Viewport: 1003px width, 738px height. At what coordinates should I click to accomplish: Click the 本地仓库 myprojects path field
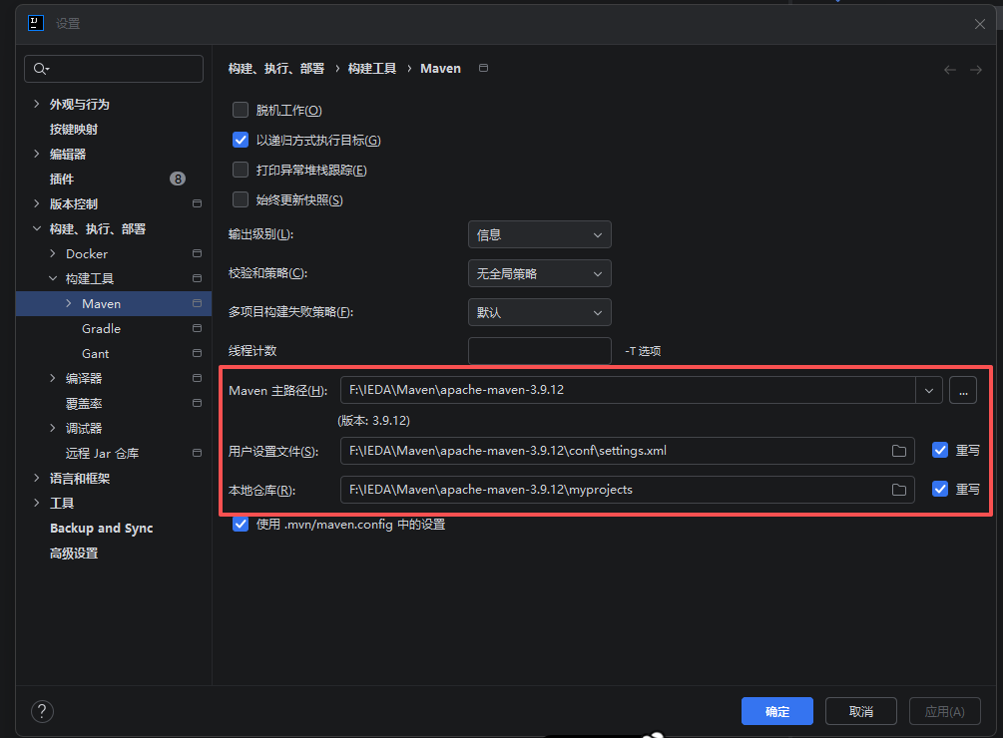pos(627,490)
